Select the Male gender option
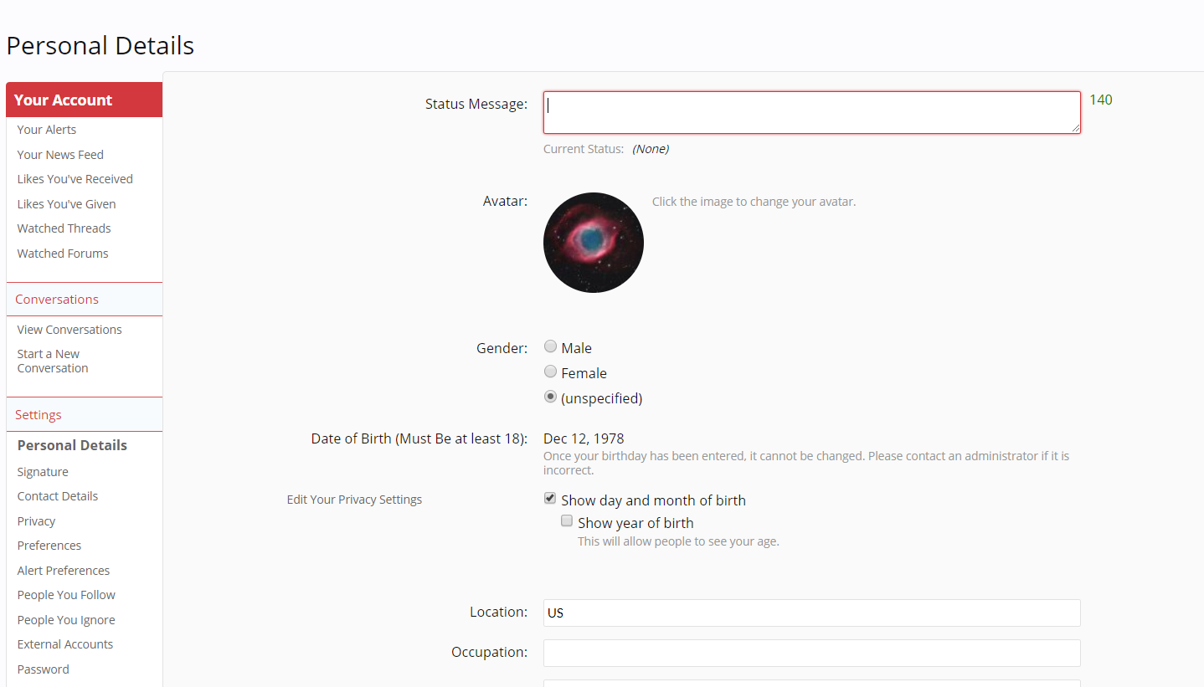 click(550, 346)
